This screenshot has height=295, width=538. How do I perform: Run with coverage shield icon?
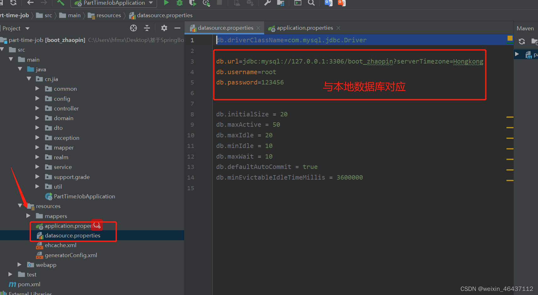coord(193,3)
